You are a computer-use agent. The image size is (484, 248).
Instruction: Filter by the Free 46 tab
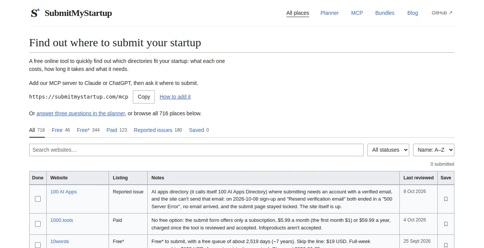click(x=61, y=130)
